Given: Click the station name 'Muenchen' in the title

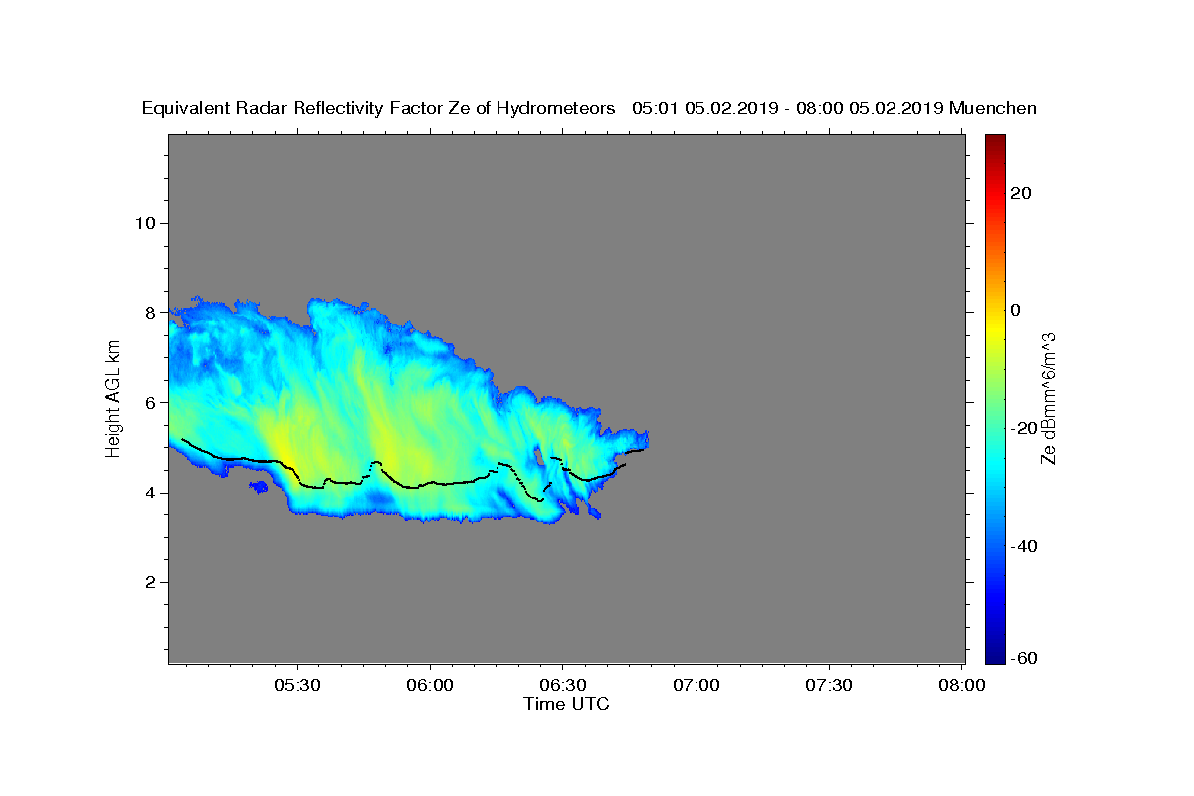Looking at the screenshot, I should coord(993,108).
